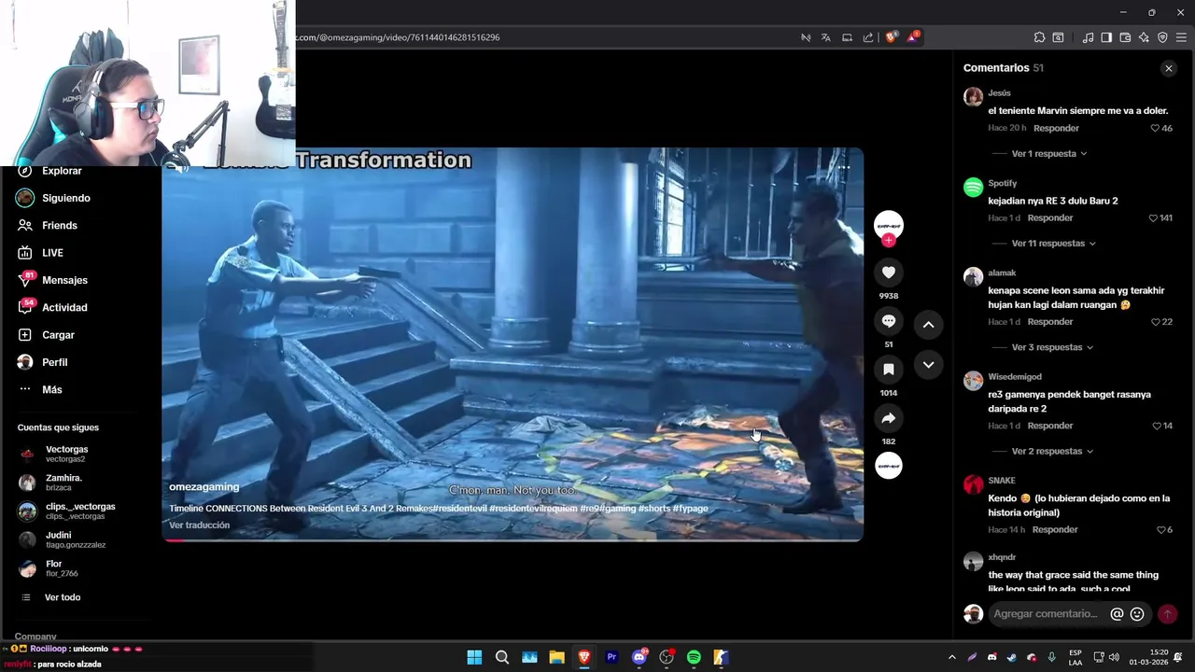This screenshot has height=672, width=1195.
Task: Open the browser hamburger menu
Action: click(x=1181, y=37)
